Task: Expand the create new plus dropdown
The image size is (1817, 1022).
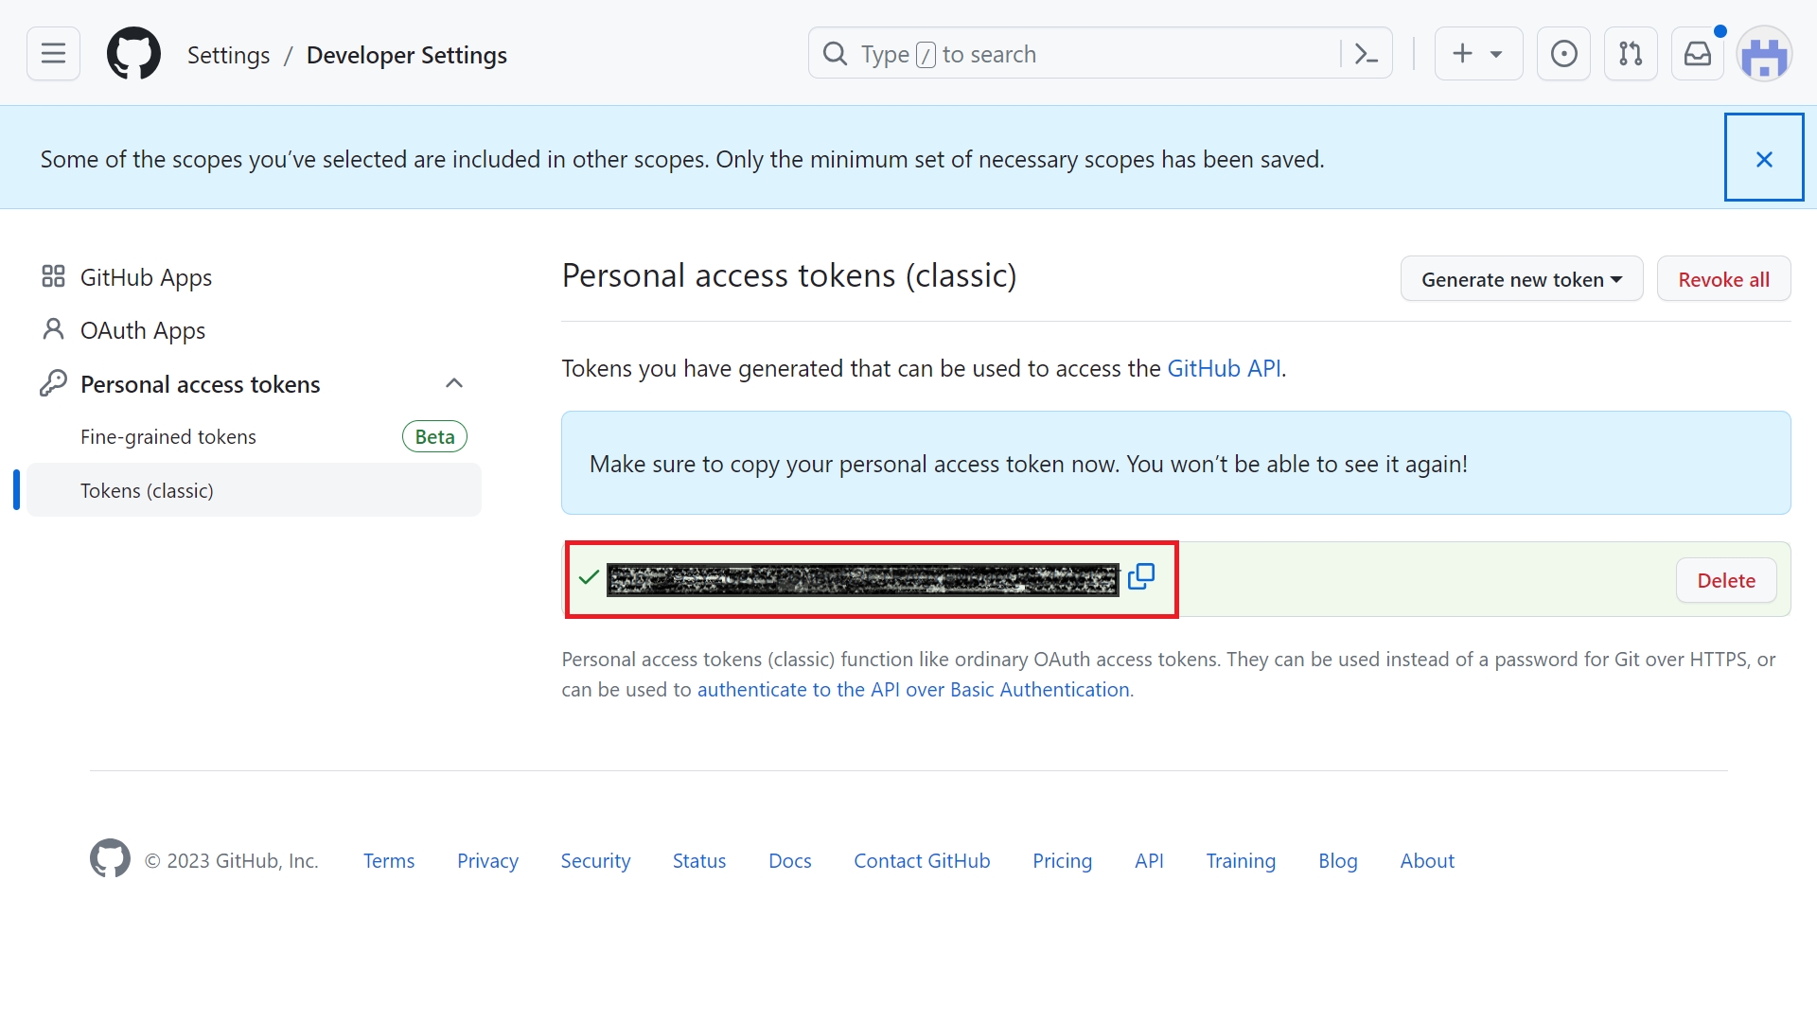Action: tap(1478, 54)
